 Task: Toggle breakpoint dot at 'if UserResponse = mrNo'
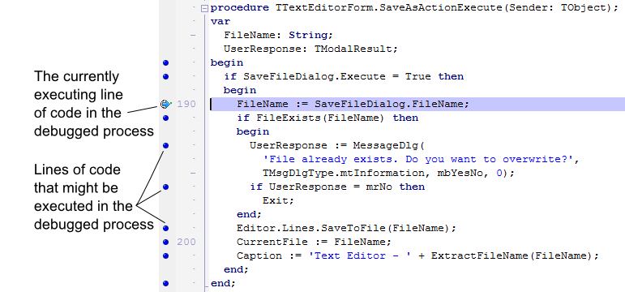pyautogui.click(x=166, y=187)
